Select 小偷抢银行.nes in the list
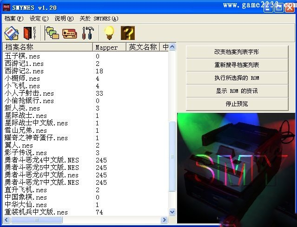Viewport: 297px width, 227px height. coord(29,101)
